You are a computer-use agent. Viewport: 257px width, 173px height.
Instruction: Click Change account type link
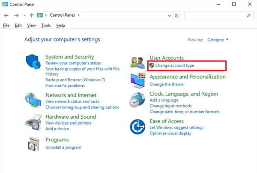[175, 65]
